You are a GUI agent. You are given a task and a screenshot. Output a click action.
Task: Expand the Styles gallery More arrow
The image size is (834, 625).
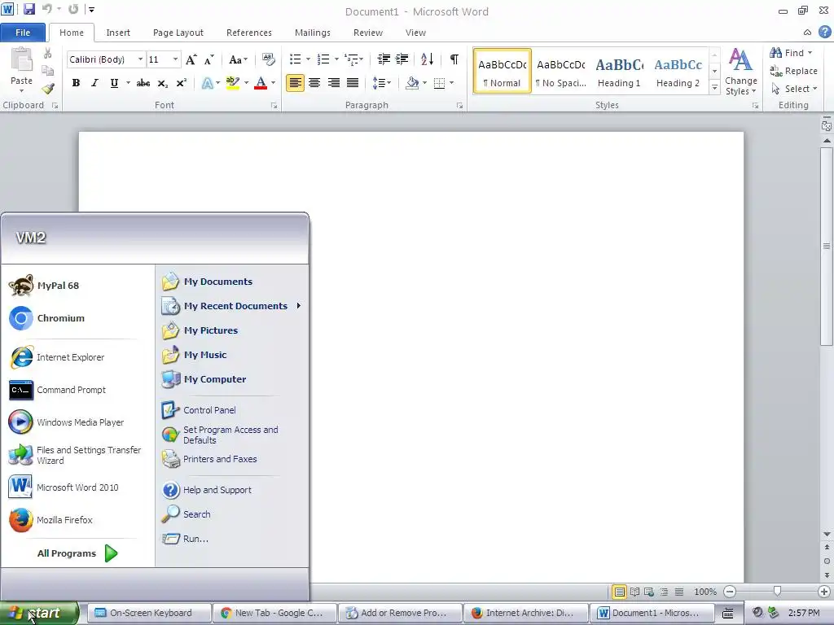coord(715,88)
